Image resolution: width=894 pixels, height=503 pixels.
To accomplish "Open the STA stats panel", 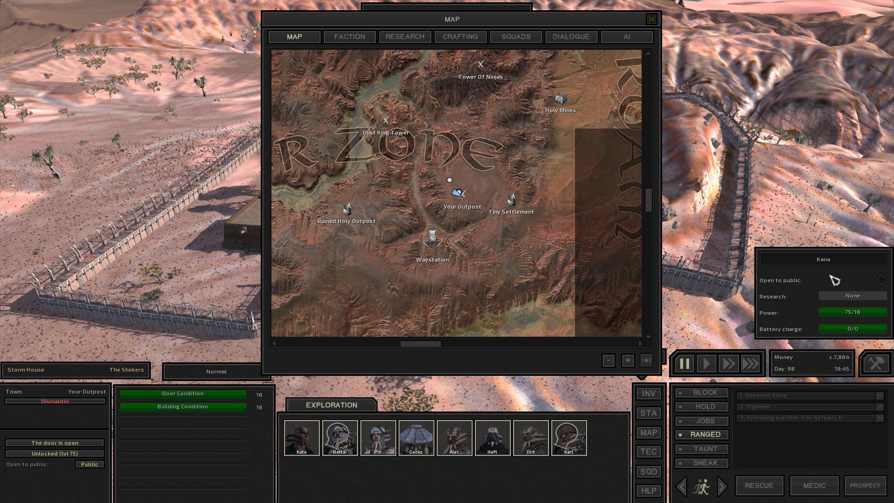I will click(x=649, y=413).
